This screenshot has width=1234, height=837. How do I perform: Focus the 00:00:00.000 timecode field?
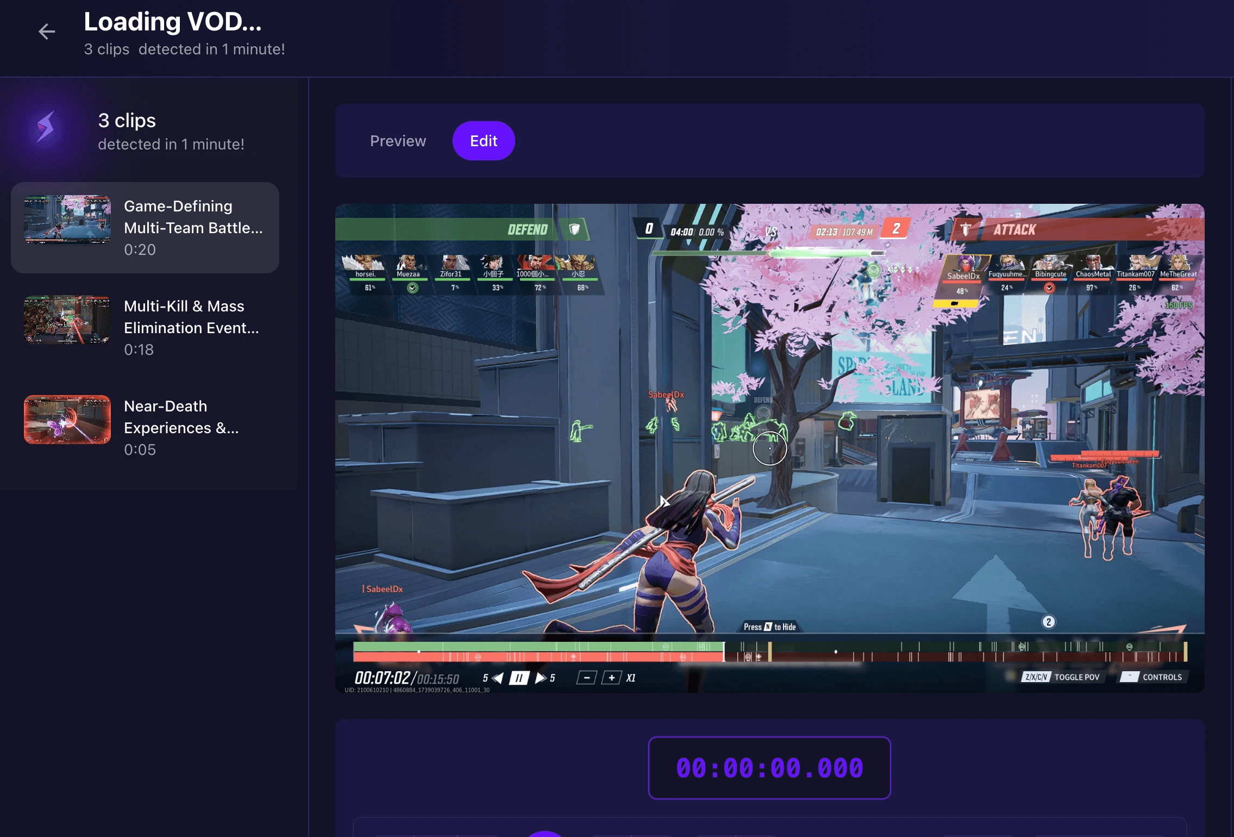click(x=769, y=768)
